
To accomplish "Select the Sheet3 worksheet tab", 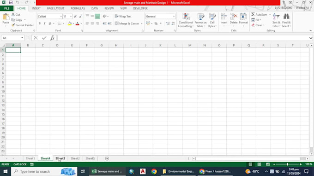I will pos(60,158).
